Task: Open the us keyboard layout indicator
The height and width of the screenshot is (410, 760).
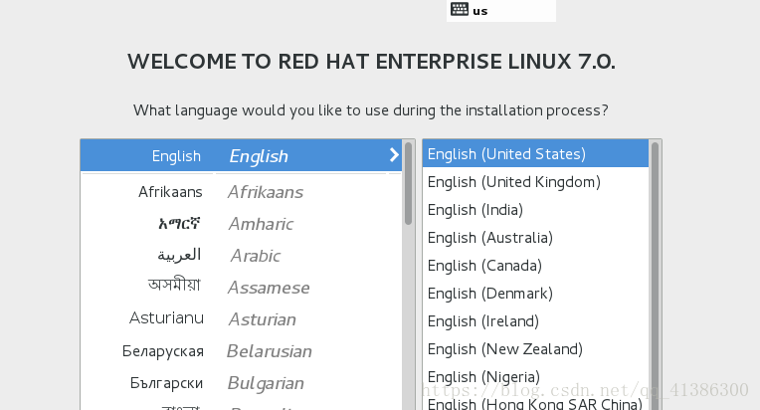Action: point(501,11)
